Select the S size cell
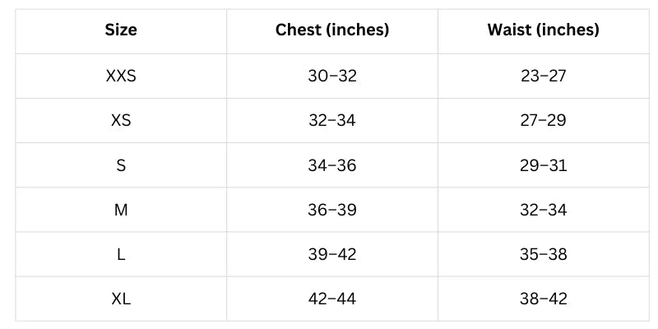This screenshot has height=329, width=658. (121, 165)
